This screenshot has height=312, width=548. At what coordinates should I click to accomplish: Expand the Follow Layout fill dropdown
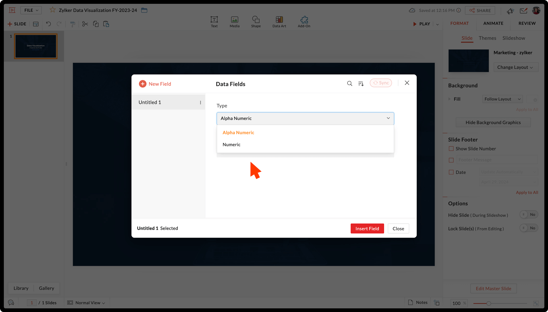[502, 99]
